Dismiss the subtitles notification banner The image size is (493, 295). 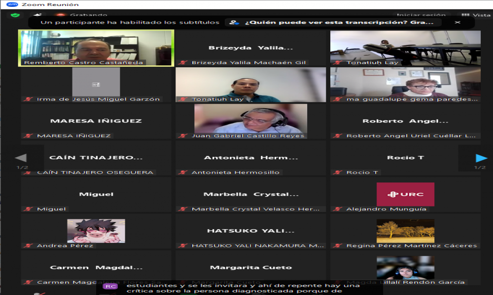point(458,22)
